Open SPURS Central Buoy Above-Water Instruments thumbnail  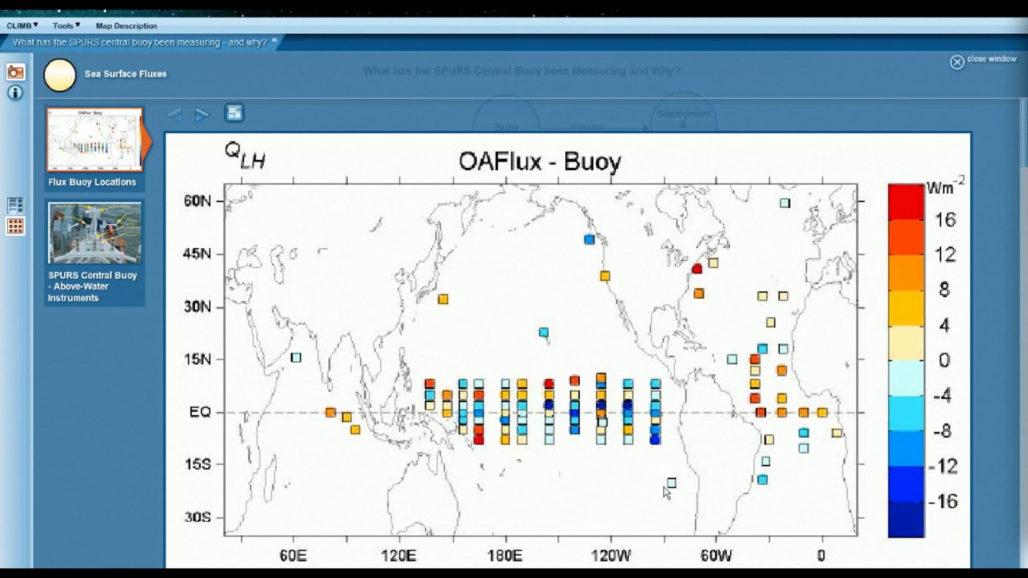95,233
